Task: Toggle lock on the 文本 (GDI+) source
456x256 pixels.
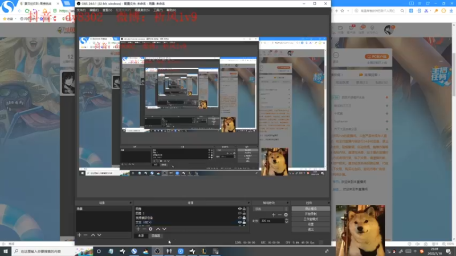Action: [245, 222]
